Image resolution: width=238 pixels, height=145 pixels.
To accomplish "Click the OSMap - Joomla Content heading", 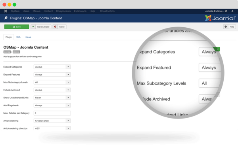I will click(x=26, y=47).
